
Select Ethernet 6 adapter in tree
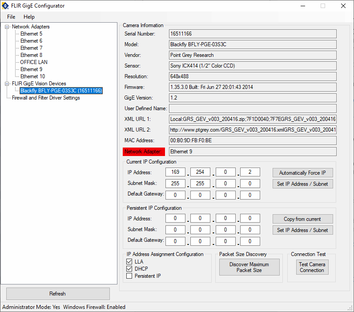(31, 41)
